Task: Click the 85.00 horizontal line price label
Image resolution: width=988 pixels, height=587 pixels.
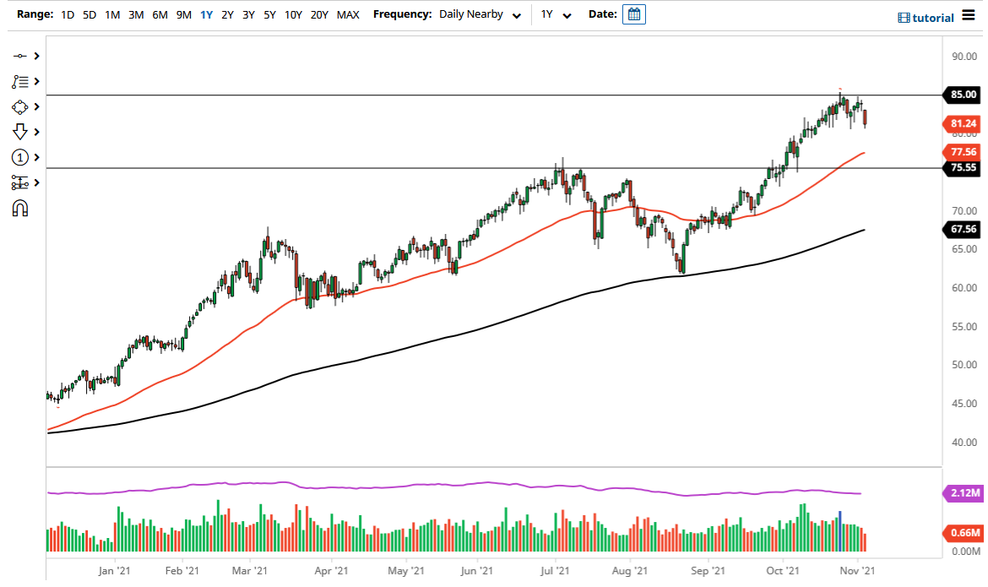Action: [962, 95]
